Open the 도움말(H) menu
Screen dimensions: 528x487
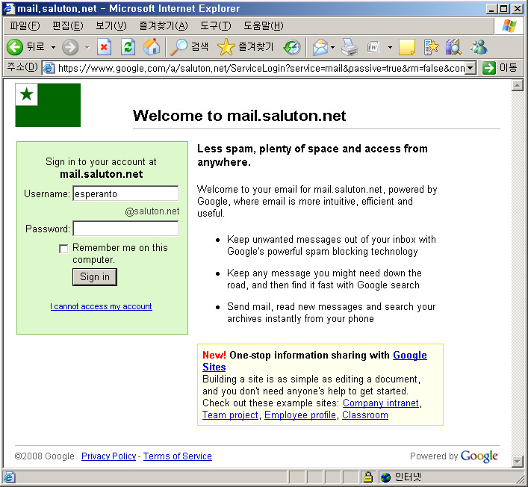pyautogui.click(x=264, y=25)
